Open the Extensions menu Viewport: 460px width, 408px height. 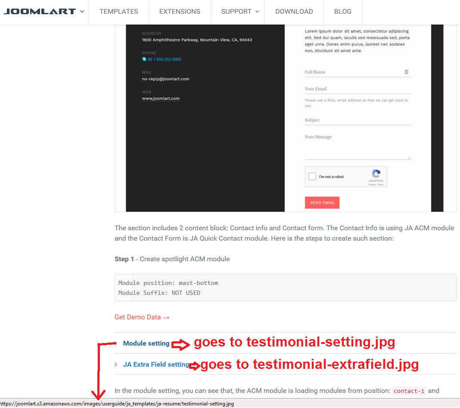tap(180, 12)
